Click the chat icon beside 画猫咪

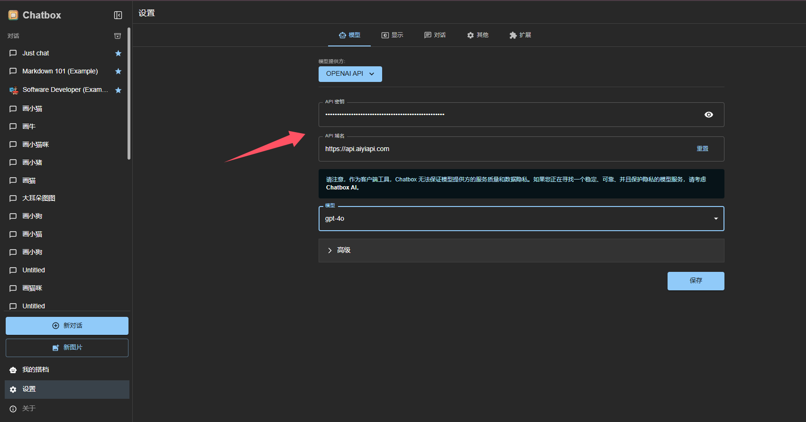click(13, 288)
